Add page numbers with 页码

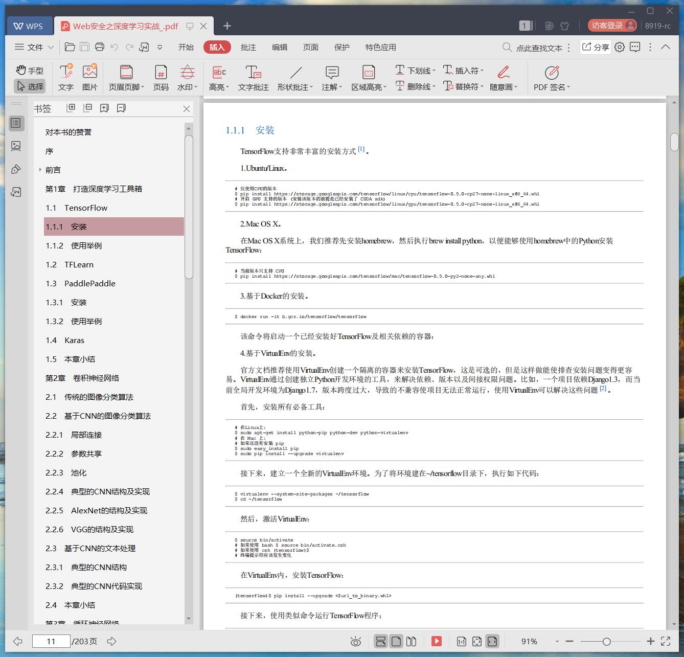pyautogui.click(x=161, y=78)
